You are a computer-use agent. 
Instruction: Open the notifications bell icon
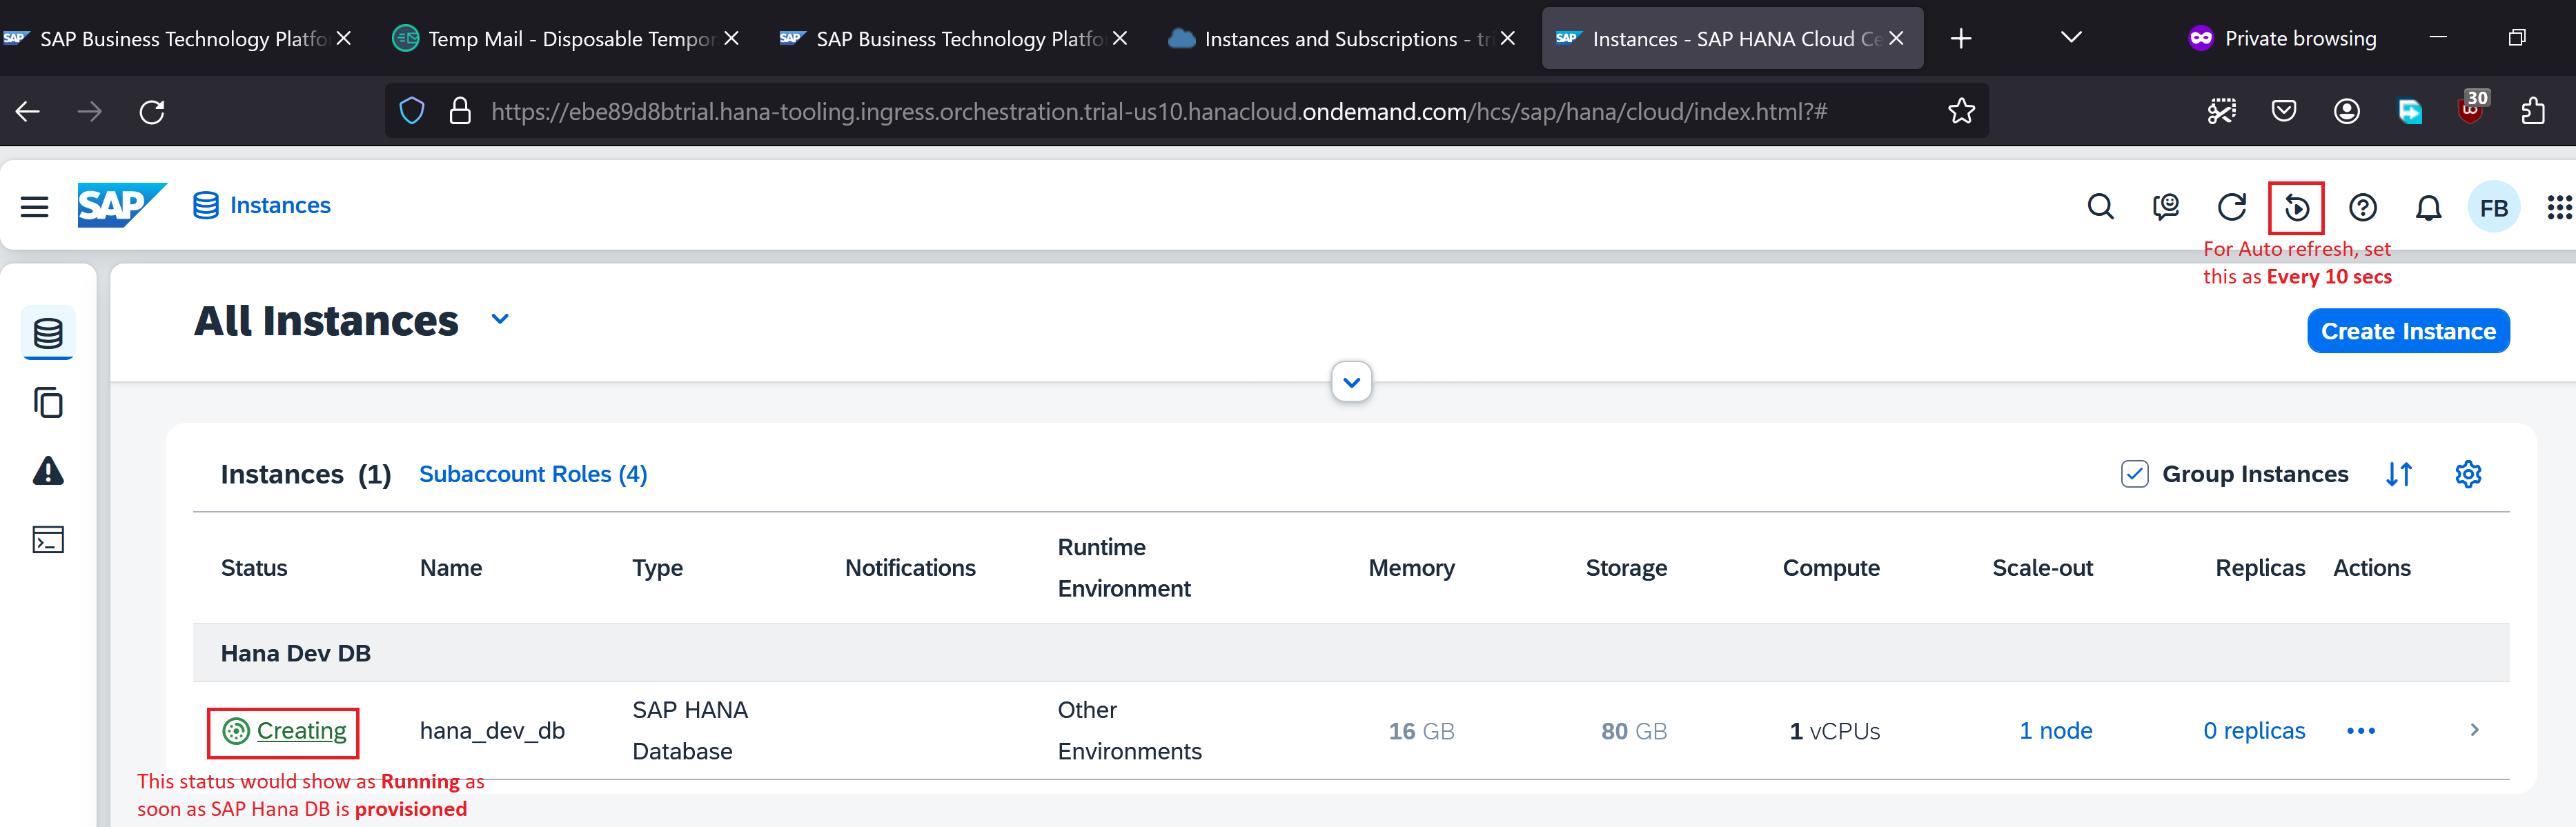point(2428,208)
